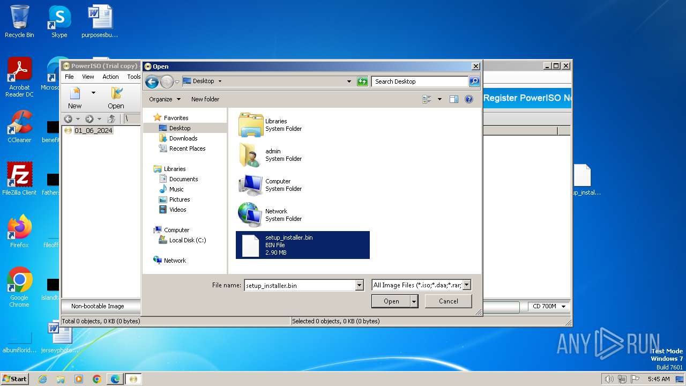
Task: Open FileZilla Client shortcut
Action: [19, 179]
